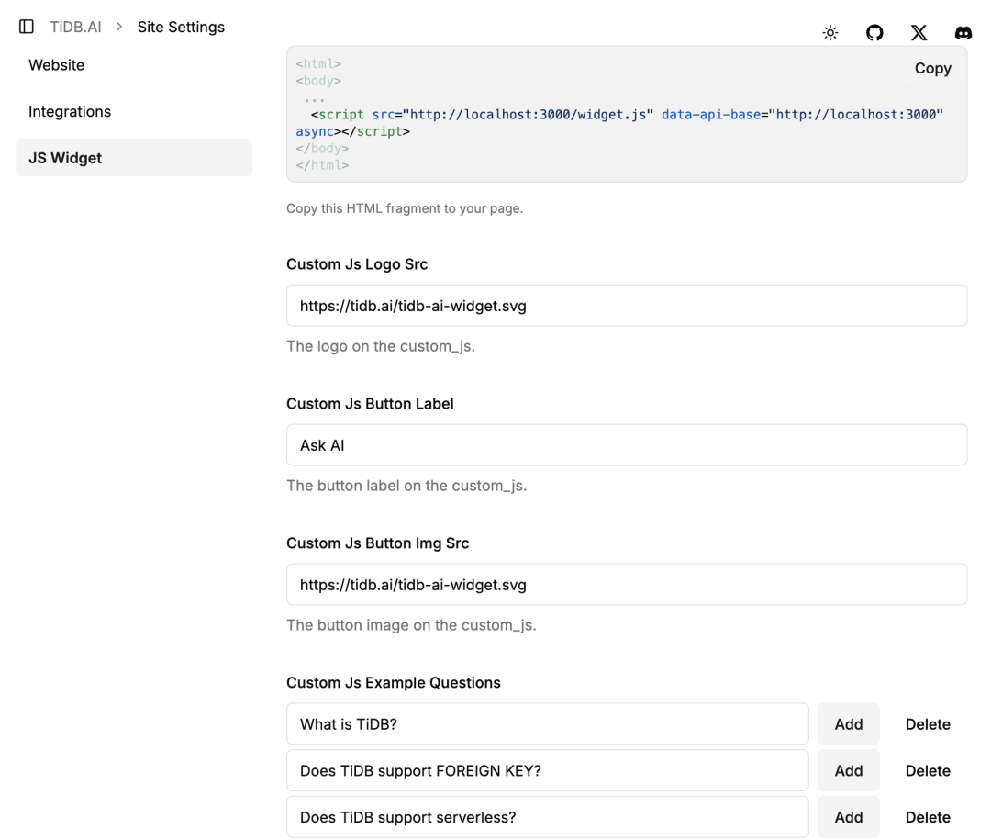991x840 pixels.
Task: Delete the "What is TiDB?" question
Action: click(x=928, y=724)
